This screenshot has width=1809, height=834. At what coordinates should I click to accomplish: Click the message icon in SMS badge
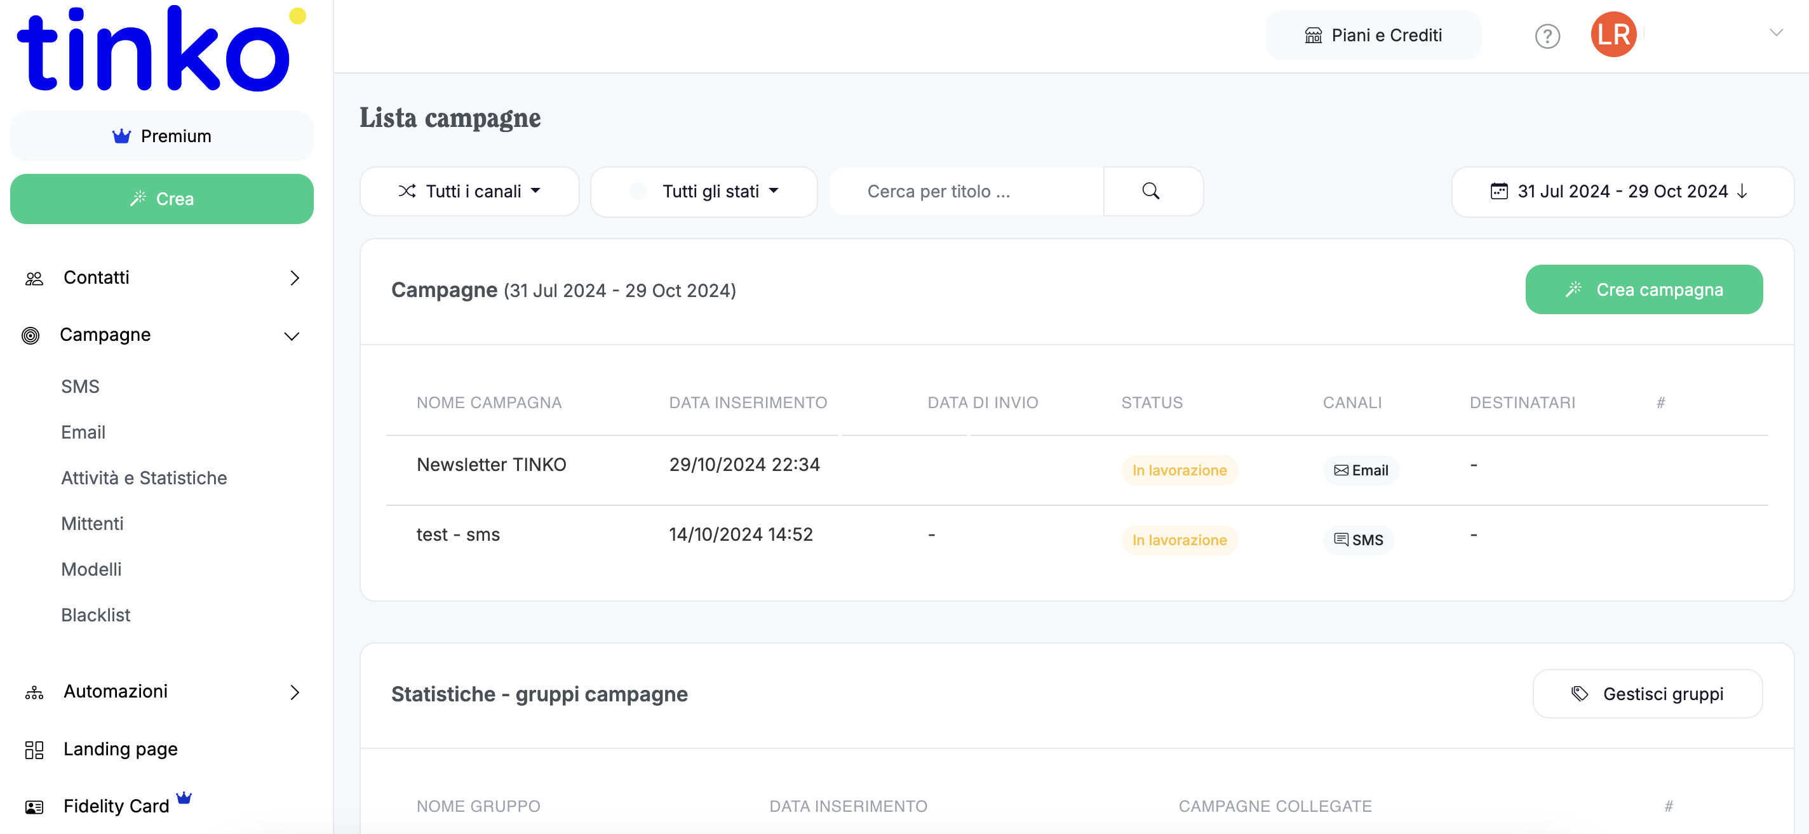pyautogui.click(x=1341, y=539)
